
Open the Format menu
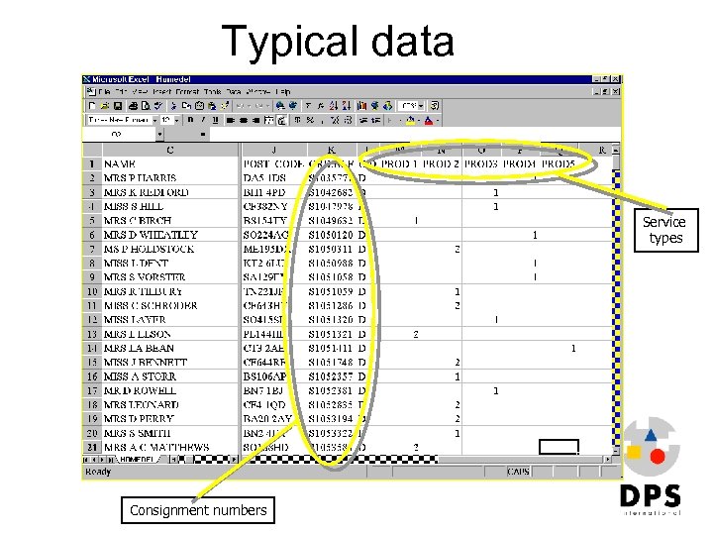tap(187, 91)
